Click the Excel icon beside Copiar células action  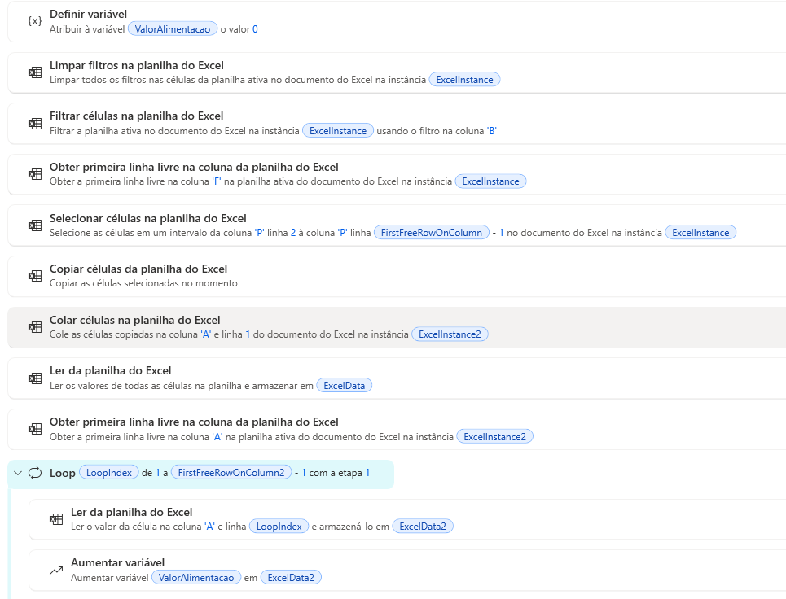click(x=34, y=276)
